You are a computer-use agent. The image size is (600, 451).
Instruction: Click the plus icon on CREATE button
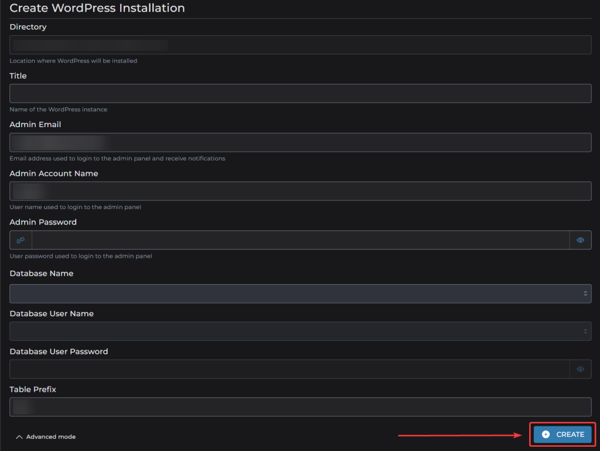pyautogui.click(x=546, y=435)
